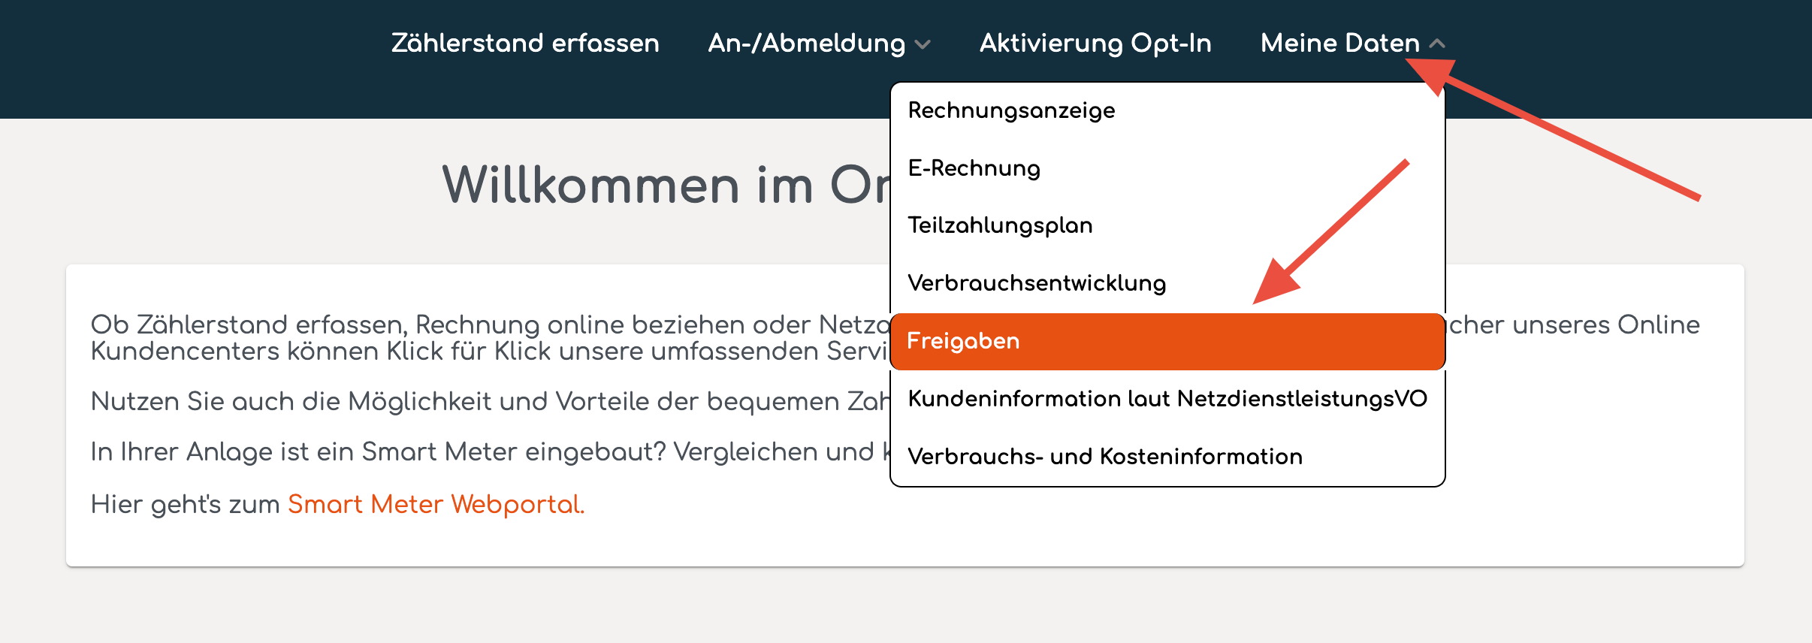Follow the Smart Meter Webportal link
The height and width of the screenshot is (643, 1812).
[436, 504]
